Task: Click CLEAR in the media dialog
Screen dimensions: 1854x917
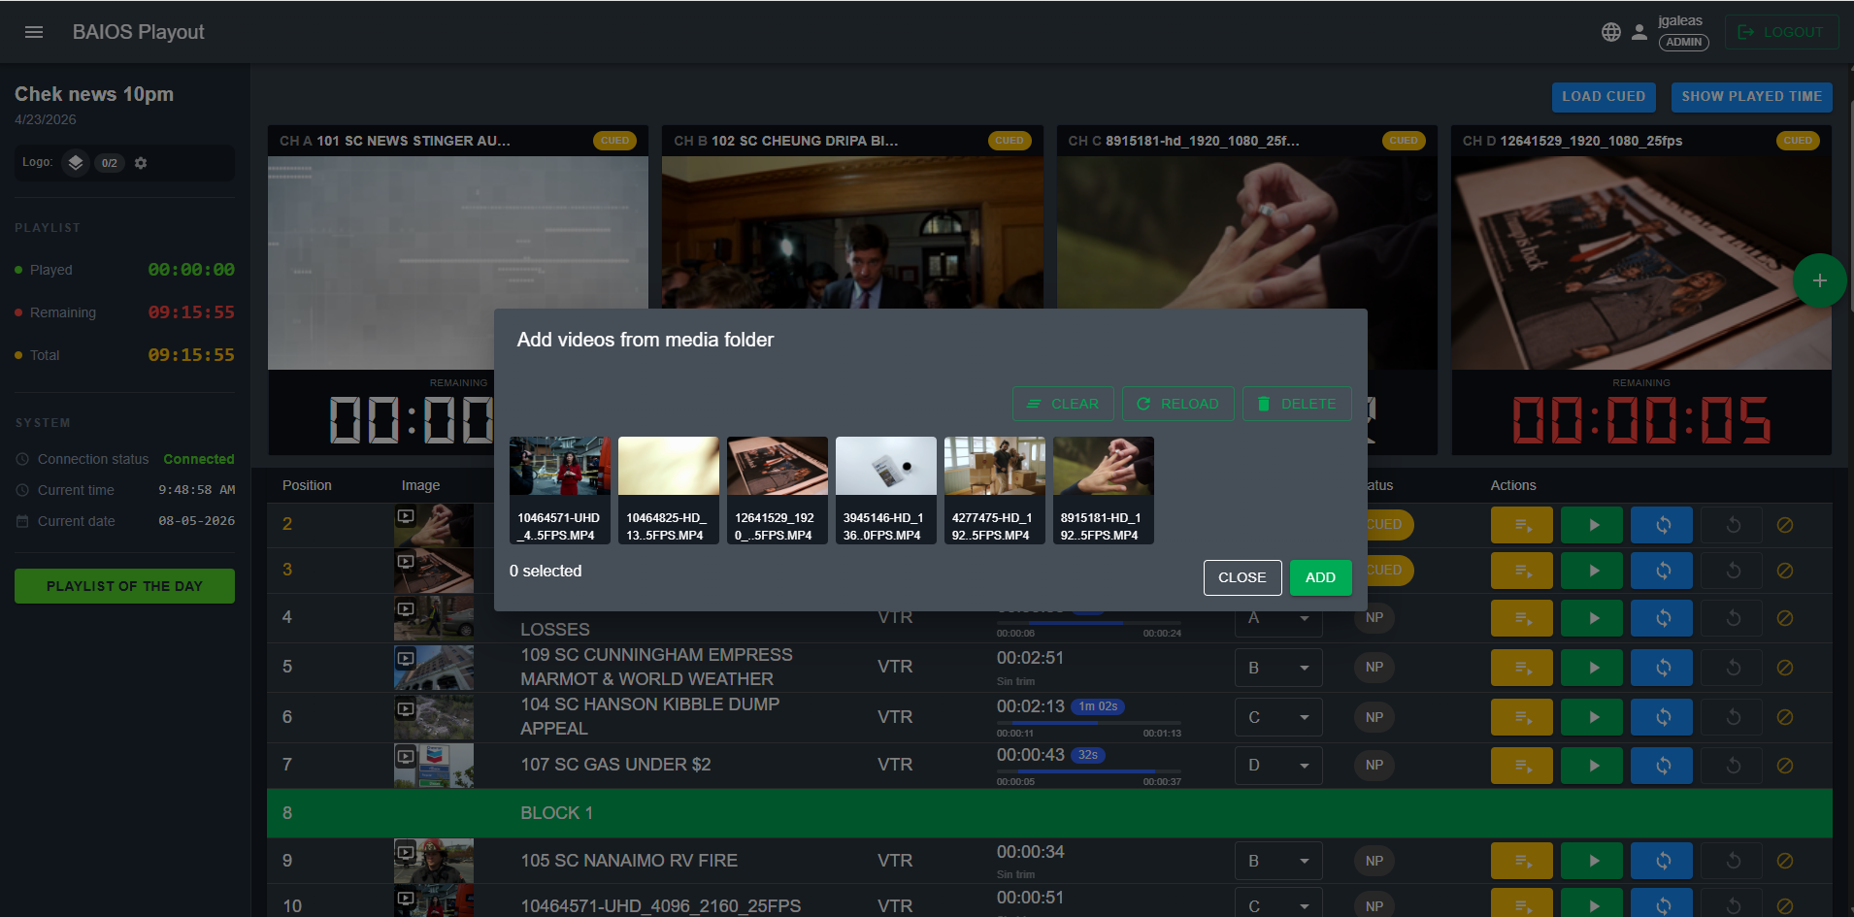Action: [x=1063, y=404]
